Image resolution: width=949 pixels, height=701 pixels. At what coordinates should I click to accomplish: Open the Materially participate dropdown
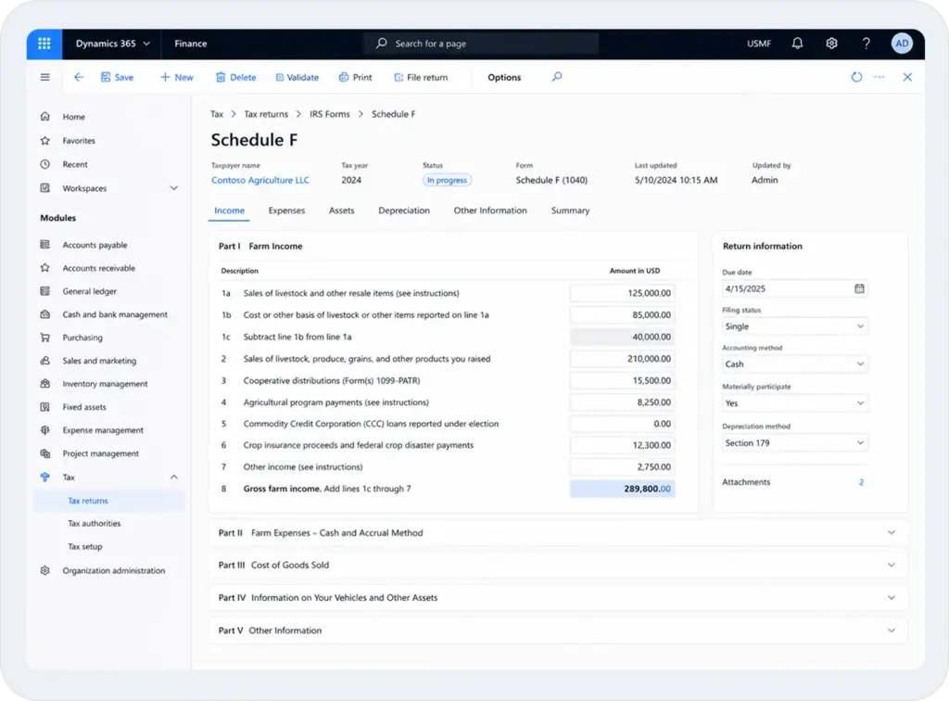(x=794, y=403)
